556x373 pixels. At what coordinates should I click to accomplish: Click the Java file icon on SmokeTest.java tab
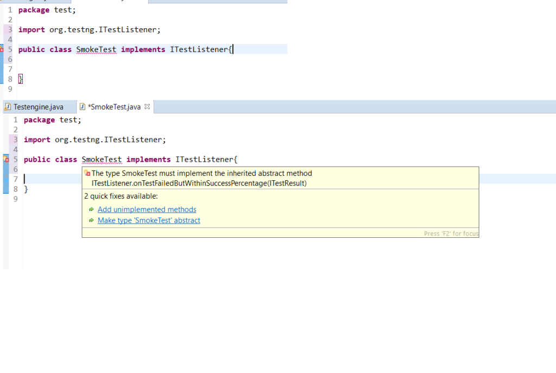(x=83, y=107)
